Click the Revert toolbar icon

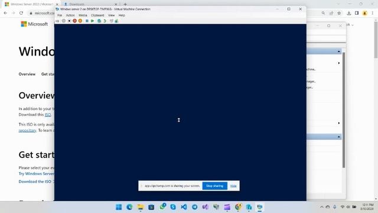(105, 21)
